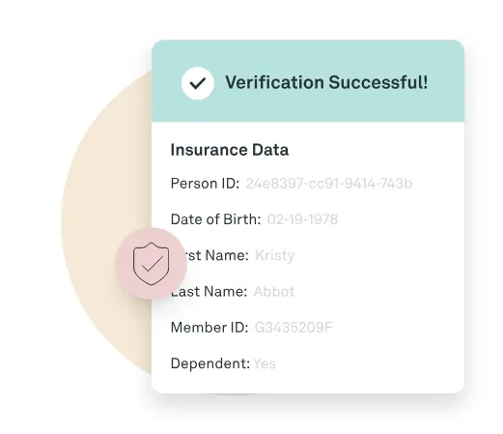
Task: Select the first name value Kristy
Action: point(275,256)
